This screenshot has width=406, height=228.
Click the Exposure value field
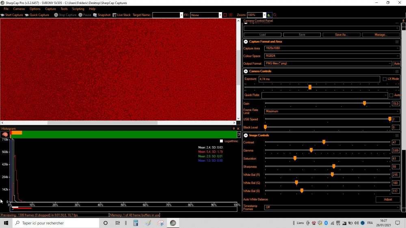click(x=319, y=79)
